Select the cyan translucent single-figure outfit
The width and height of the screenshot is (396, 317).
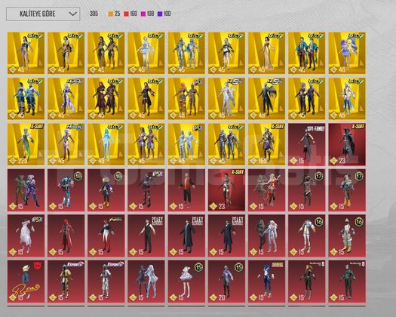pos(106,144)
